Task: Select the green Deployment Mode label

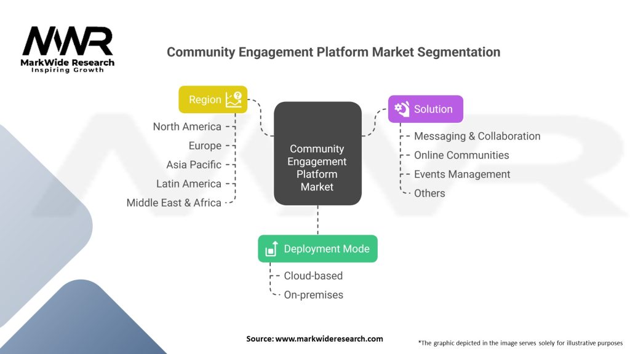Action: coord(318,249)
